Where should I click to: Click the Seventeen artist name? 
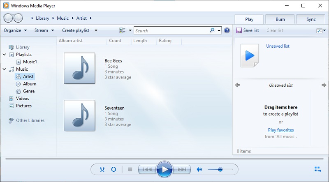[x=115, y=108]
